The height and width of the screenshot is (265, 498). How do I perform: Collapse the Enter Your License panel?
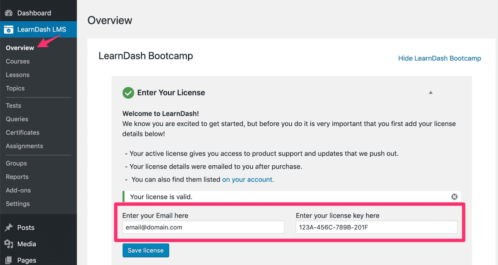coord(430,92)
